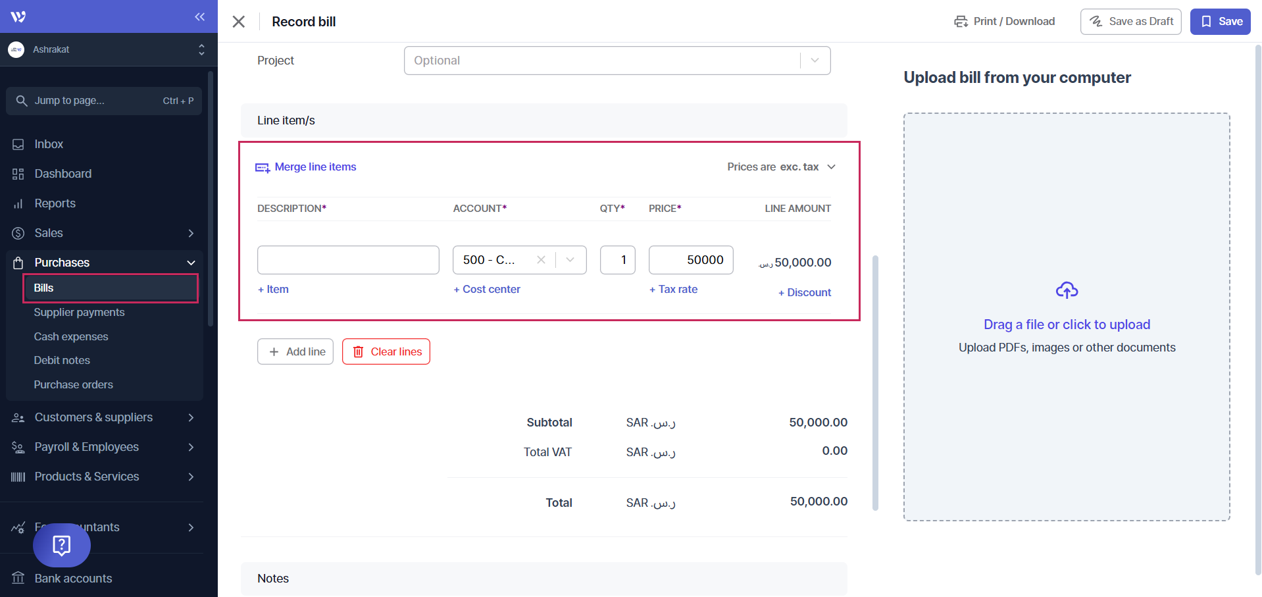This screenshot has height=597, width=1262.
Task: Expand the account dropdown arrow
Action: [x=570, y=260]
